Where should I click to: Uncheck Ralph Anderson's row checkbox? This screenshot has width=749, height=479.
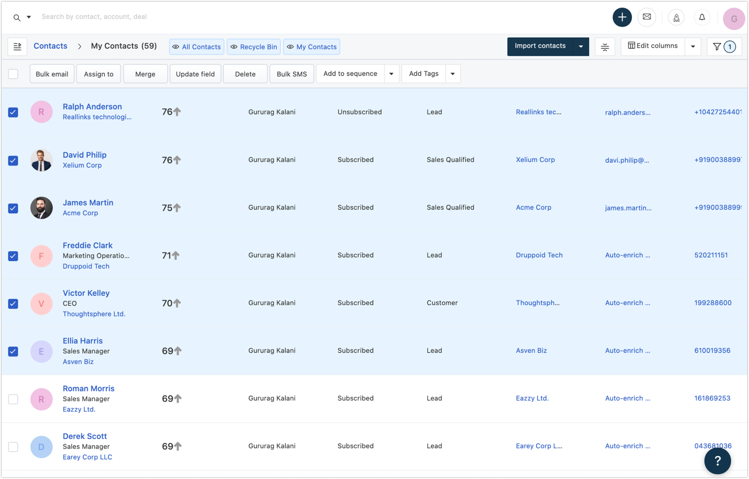point(13,112)
